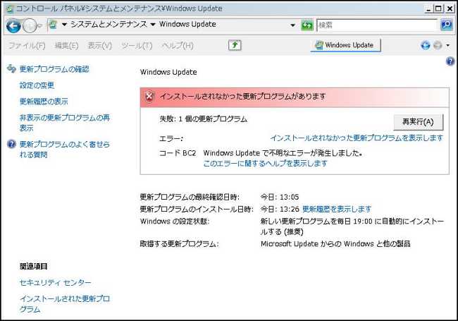Click the 失敗: 1 個の更新プログラム text
Image resolution: width=458 pixels, height=321 pixels.
(x=204, y=119)
